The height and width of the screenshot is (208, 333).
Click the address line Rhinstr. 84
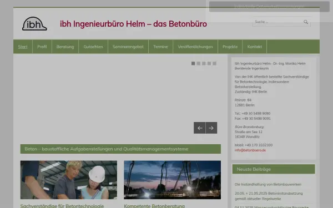tap(243, 100)
